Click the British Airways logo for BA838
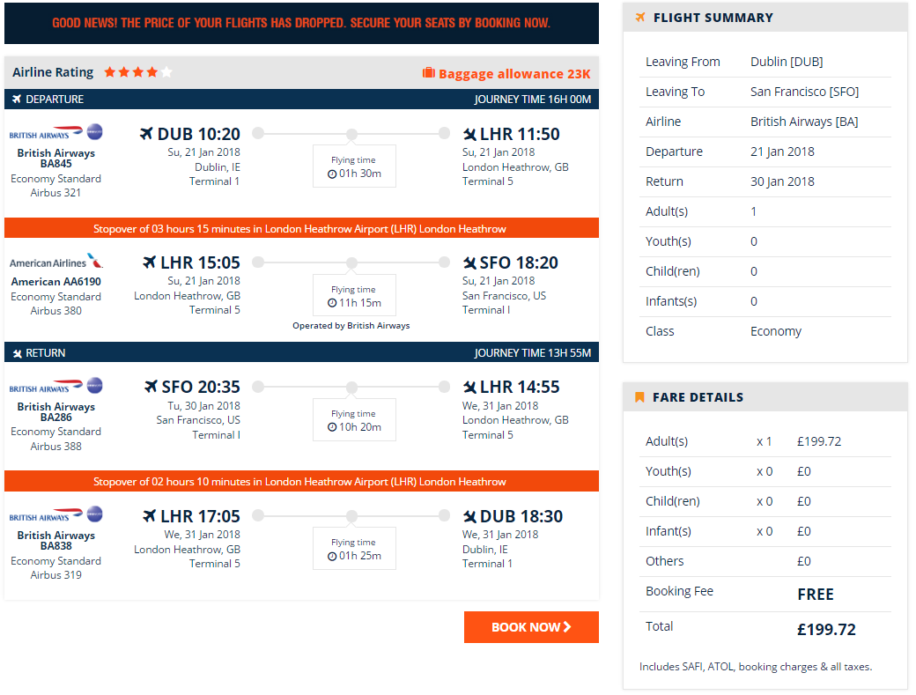Screen dimensions: 916x695 [x=56, y=515]
